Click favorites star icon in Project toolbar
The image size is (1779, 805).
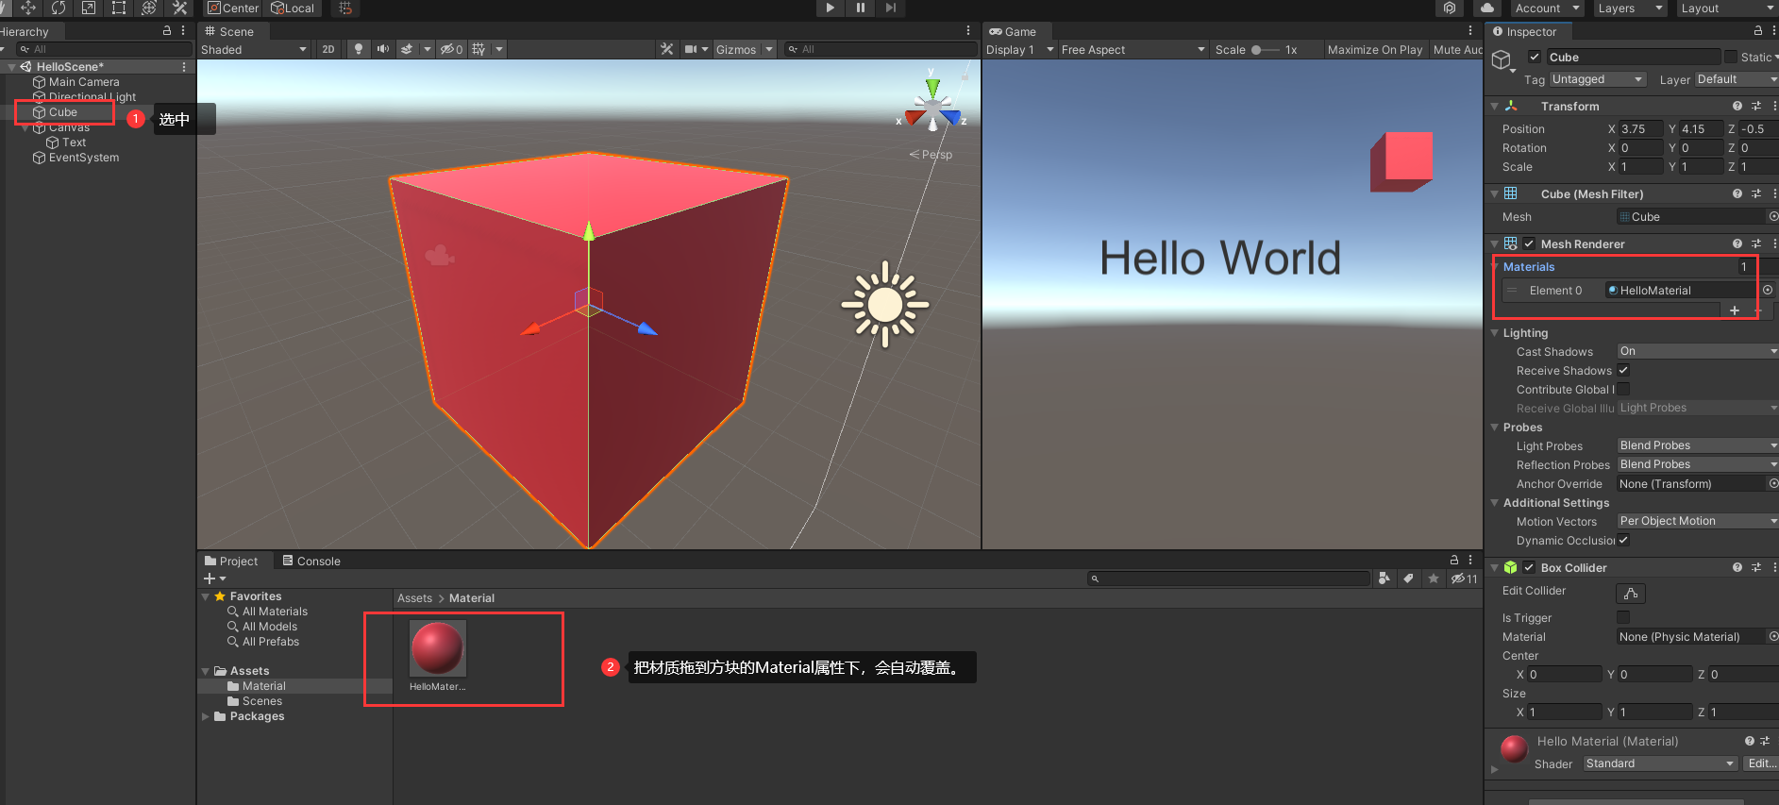[x=1434, y=579]
